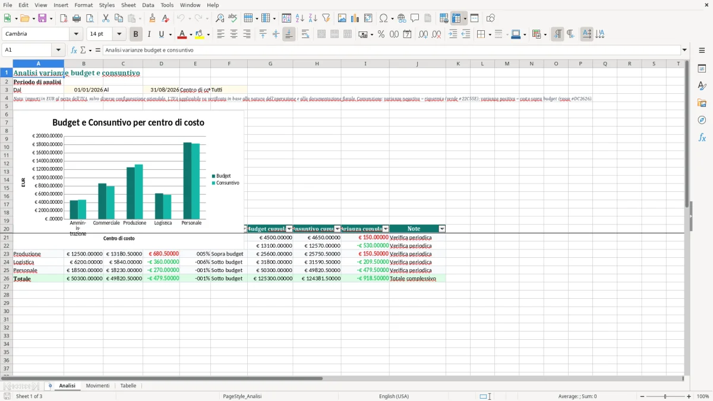Viewport: 713px width, 401px height.
Task: Open the Format menu
Action: (x=83, y=5)
